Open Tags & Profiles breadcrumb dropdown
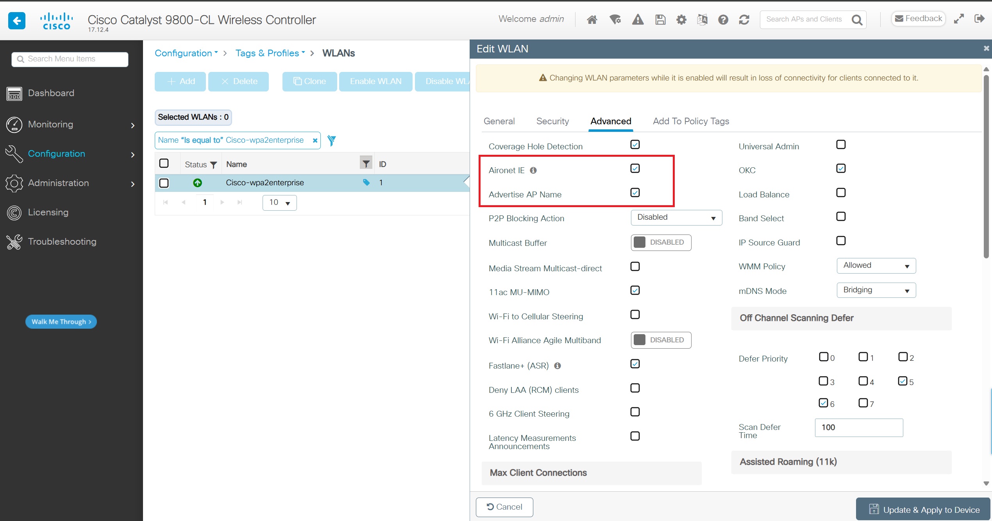This screenshot has height=521, width=992. tap(270, 53)
